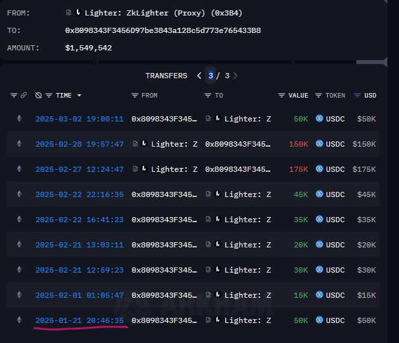399x343 pixels.
Task: Click the horizontal scrollbar thumb above transfers
Action: point(371,62)
